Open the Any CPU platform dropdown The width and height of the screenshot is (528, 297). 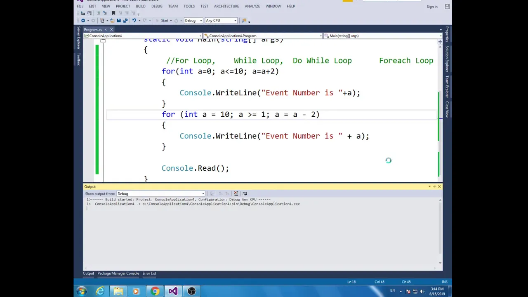(x=221, y=20)
